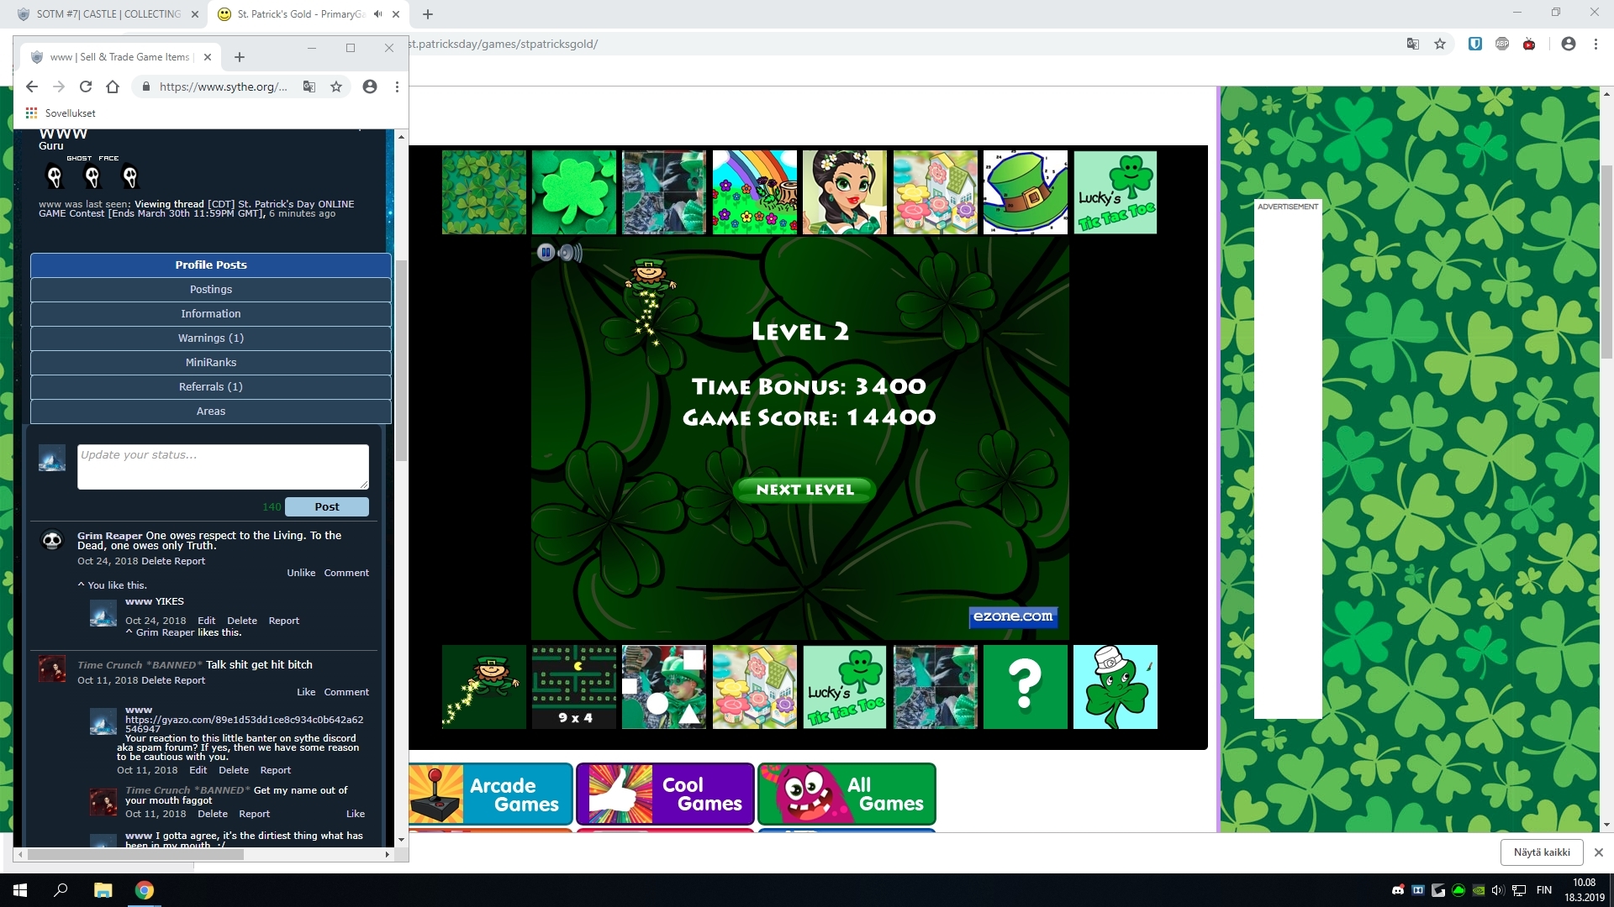Pause the game with the pause icon
1614x907 pixels.
click(x=546, y=252)
